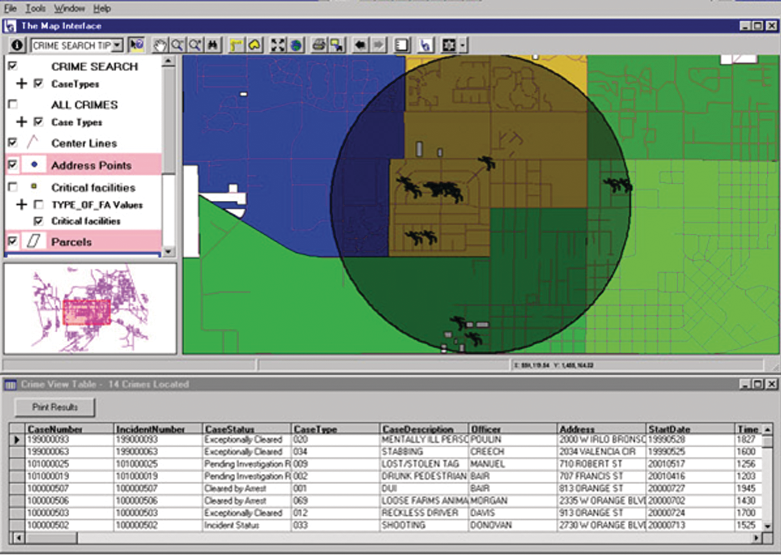The image size is (781, 555).
Task: Click the Print Results button
Action: coord(55,407)
